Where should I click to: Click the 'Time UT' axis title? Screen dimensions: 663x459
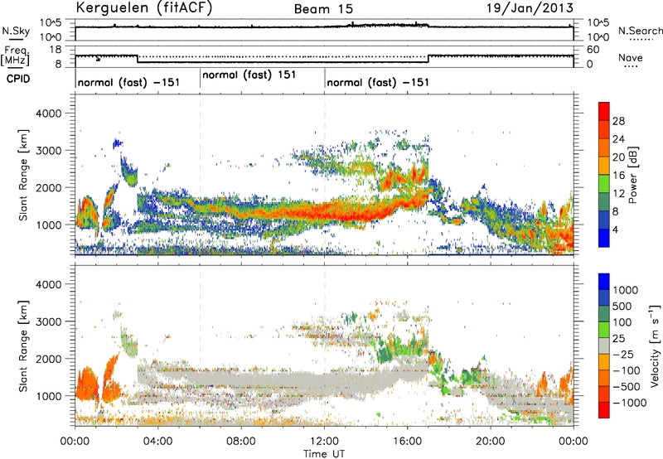pos(324,454)
